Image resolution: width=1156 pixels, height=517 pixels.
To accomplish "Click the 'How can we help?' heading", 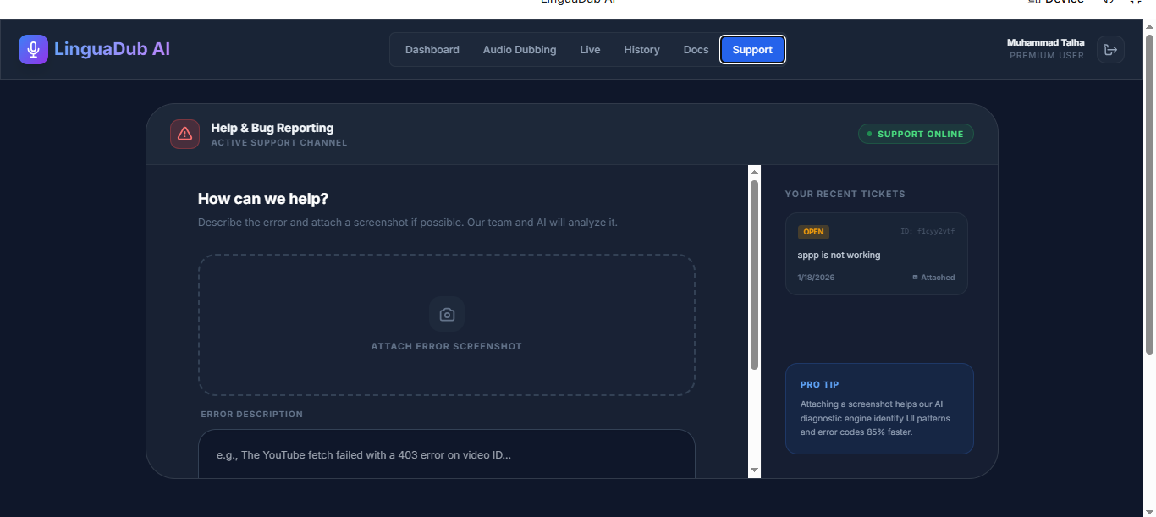I will 263,199.
